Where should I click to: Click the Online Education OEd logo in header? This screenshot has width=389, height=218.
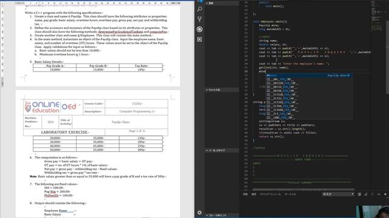pos(51,107)
